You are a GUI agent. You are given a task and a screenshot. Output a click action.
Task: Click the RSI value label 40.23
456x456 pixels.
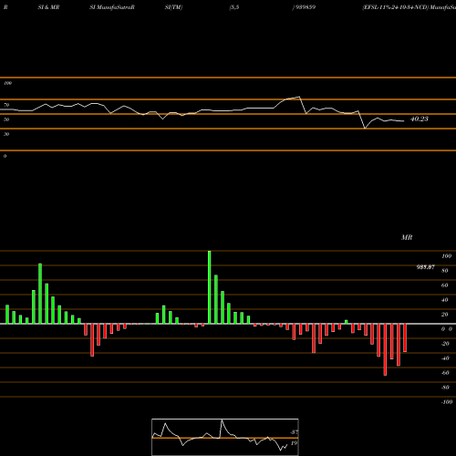click(x=420, y=119)
